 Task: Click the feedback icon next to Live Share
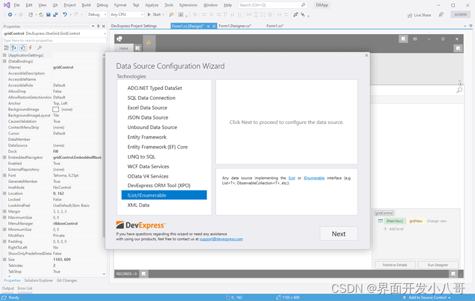[441, 15]
